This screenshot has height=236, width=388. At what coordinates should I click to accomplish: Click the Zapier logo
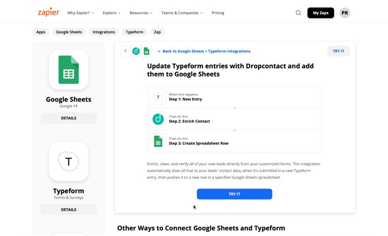point(48,12)
